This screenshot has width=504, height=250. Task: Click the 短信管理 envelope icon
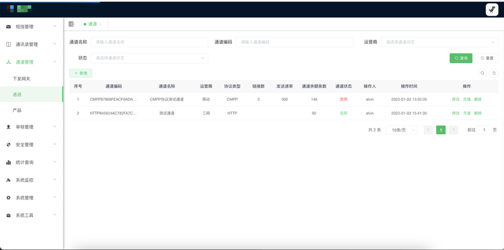click(x=9, y=26)
